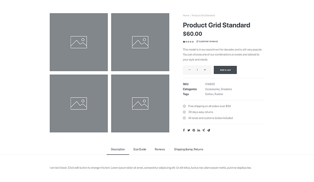Open the Reviews tab
This screenshot has height=182, width=314.
tap(160, 150)
